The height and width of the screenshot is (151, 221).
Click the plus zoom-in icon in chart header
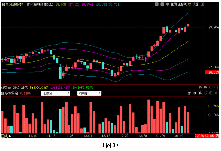click(157, 4)
